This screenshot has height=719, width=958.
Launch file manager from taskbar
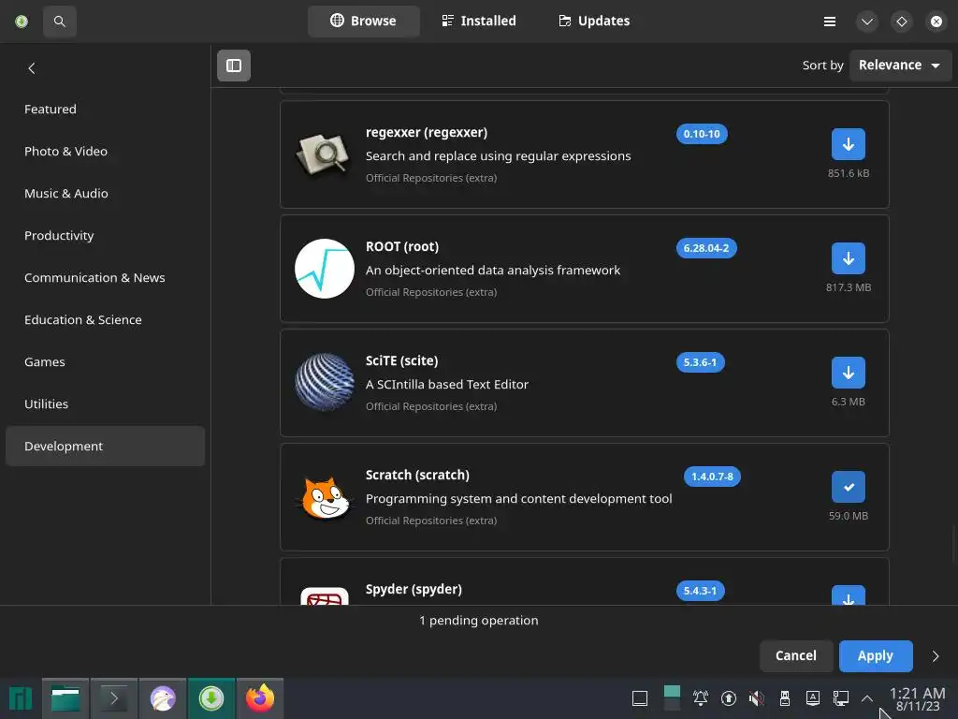[65, 698]
